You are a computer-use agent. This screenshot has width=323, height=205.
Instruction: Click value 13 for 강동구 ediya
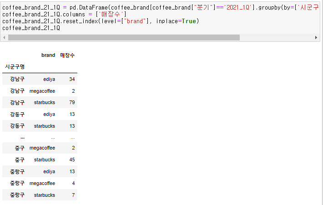click(x=72, y=114)
